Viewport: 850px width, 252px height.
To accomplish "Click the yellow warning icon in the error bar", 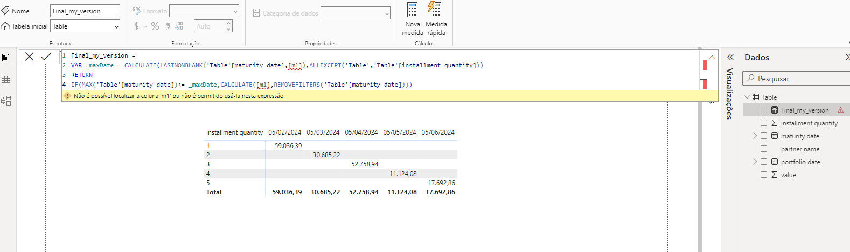I will coord(67,96).
